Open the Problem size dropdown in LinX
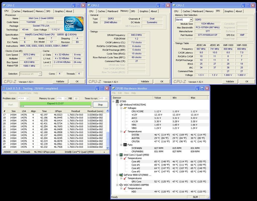 pos(28,98)
